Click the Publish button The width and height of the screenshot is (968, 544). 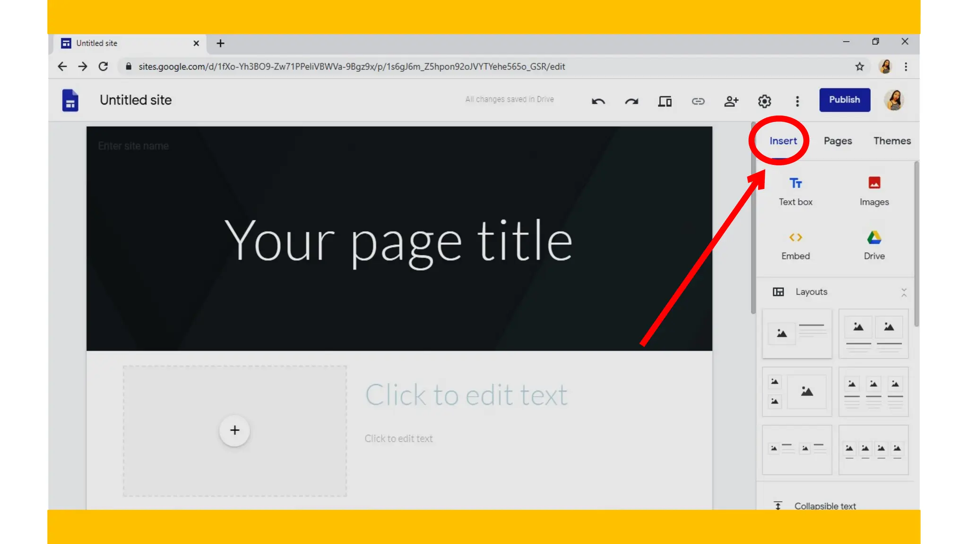(x=844, y=100)
